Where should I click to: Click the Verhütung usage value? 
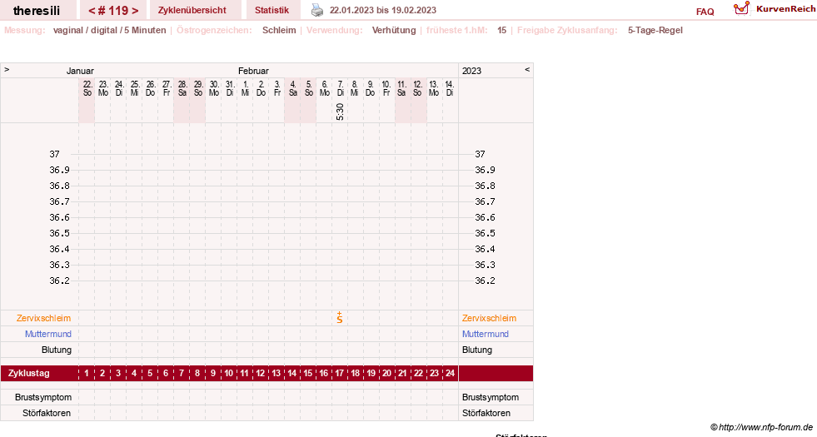394,30
